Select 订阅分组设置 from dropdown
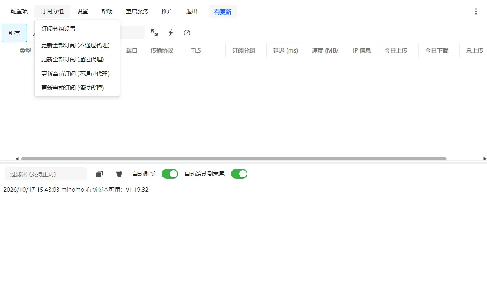 pyautogui.click(x=77, y=29)
